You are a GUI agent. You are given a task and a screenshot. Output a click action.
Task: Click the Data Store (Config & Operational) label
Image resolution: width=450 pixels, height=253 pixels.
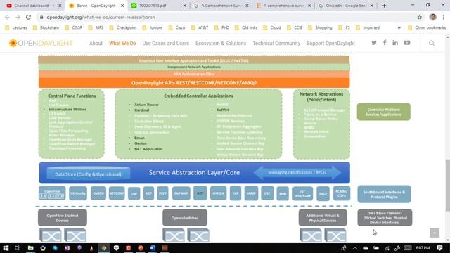click(88, 174)
